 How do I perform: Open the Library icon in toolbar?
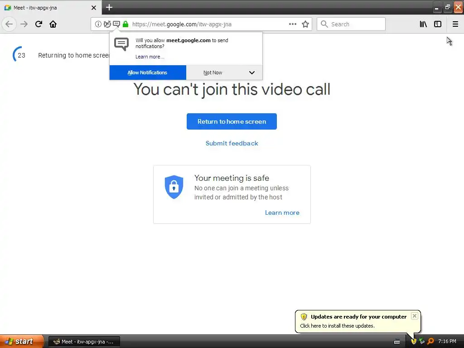coord(423,24)
